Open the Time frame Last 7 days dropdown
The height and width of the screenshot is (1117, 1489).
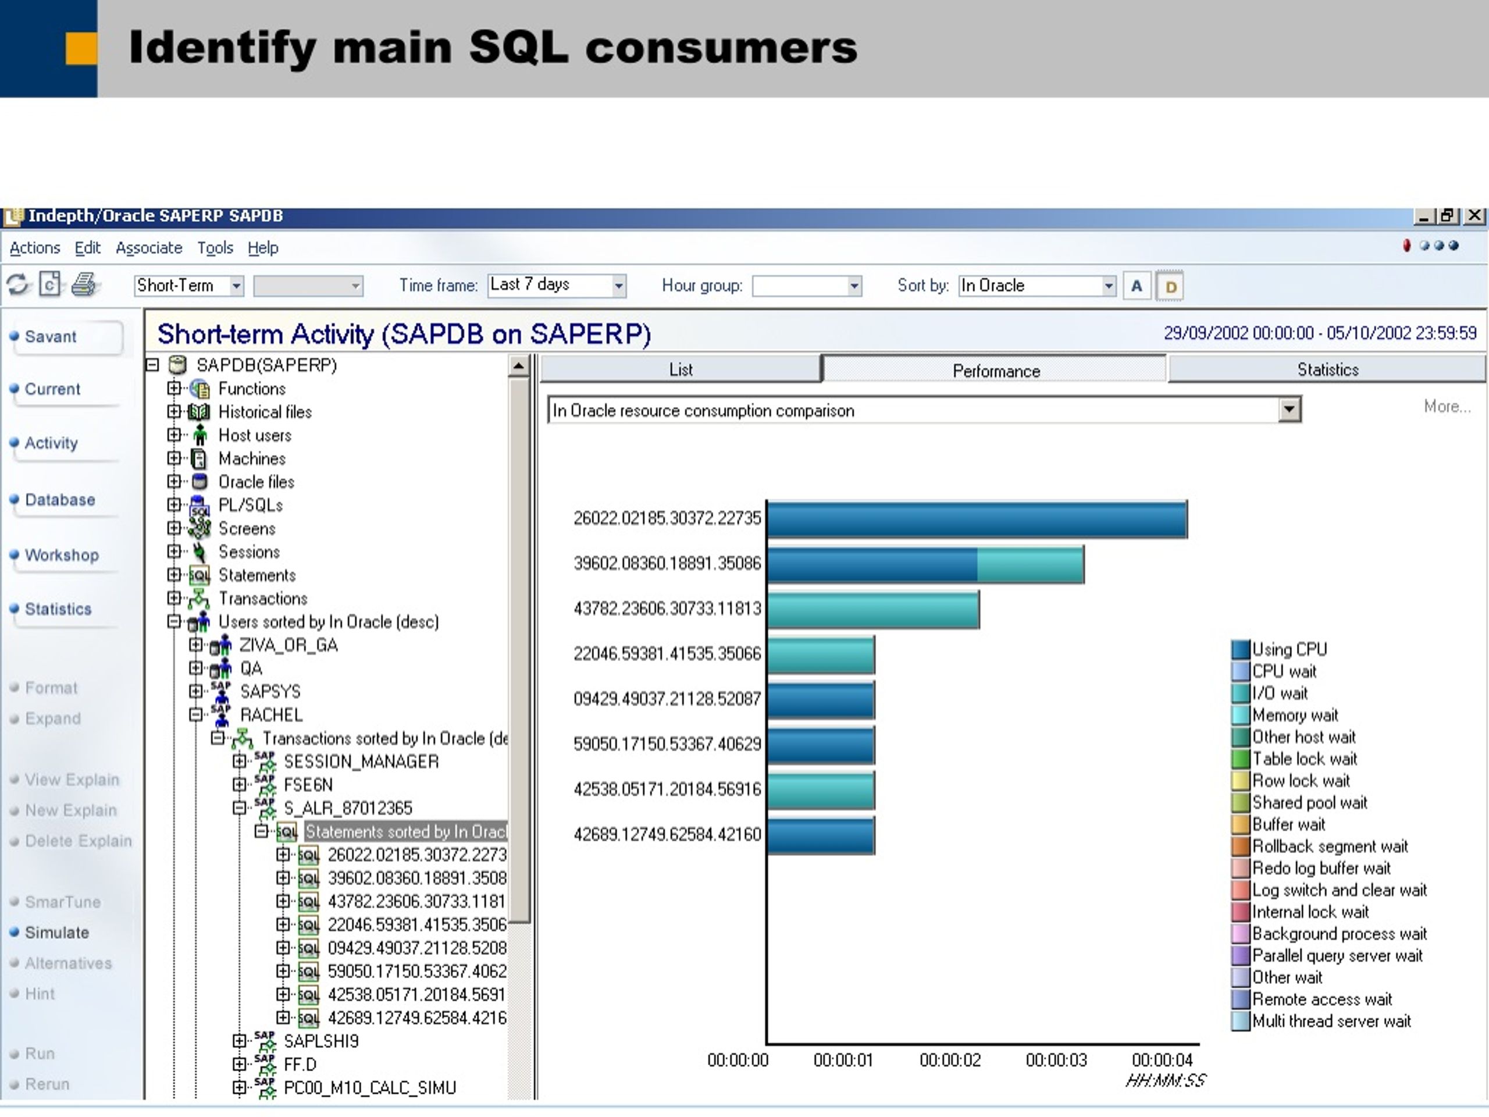pyautogui.click(x=619, y=286)
